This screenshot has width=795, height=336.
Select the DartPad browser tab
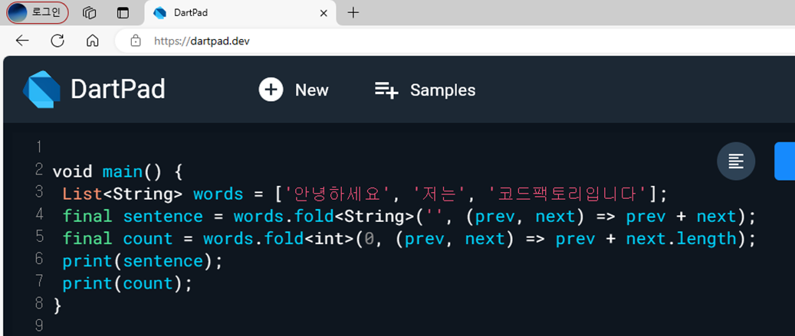(239, 13)
